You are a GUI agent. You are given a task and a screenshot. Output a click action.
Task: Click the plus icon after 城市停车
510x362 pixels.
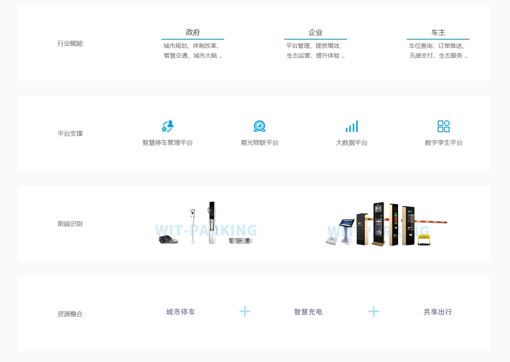coord(245,312)
